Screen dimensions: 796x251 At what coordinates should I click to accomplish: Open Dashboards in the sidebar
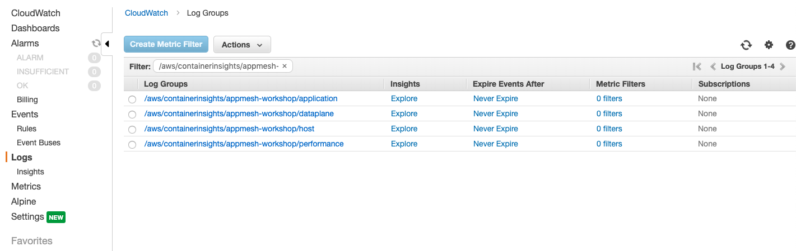[x=35, y=28]
